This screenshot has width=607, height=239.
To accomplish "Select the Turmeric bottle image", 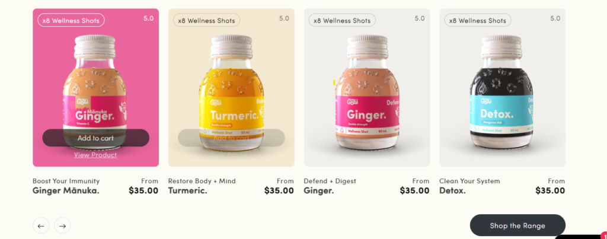I will [x=232, y=93].
